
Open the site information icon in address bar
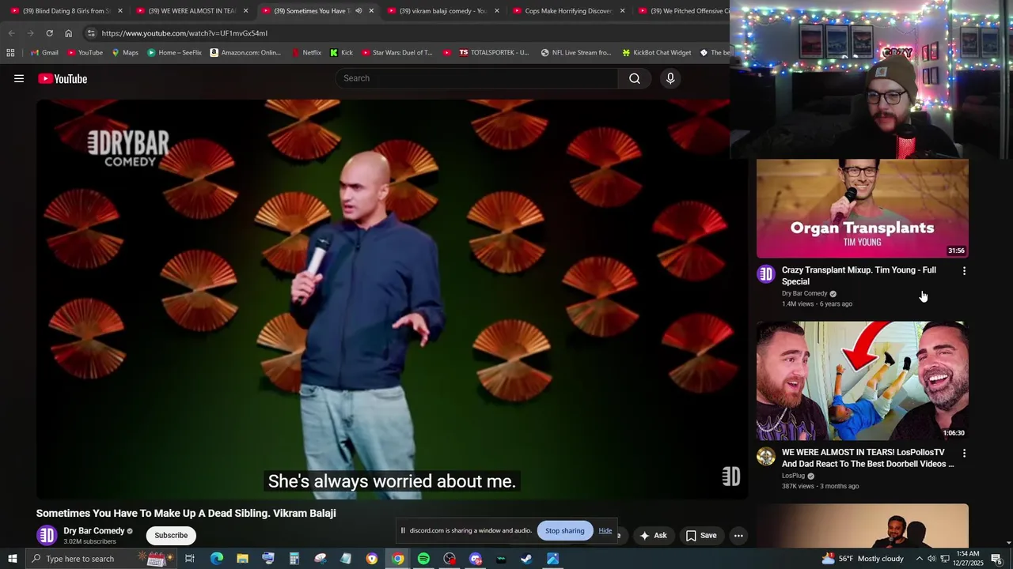click(x=91, y=33)
